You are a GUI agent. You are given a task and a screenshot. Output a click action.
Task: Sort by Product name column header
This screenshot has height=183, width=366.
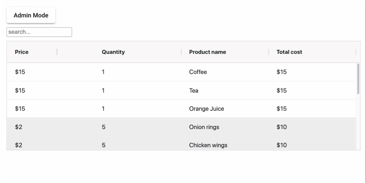207,52
